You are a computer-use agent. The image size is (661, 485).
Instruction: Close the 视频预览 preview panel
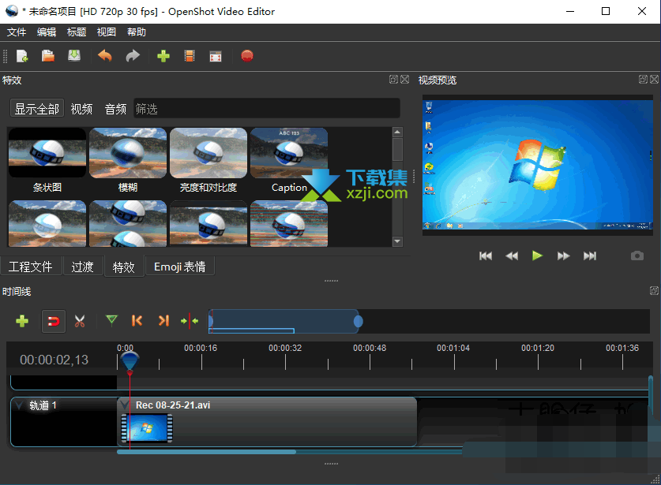pyautogui.click(x=654, y=79)
